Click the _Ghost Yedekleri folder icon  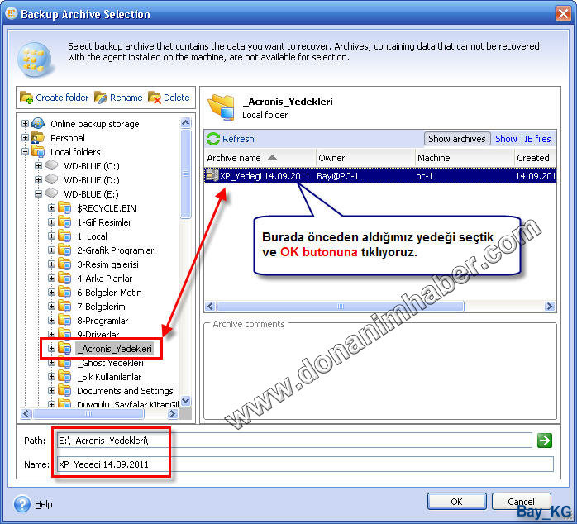(64, 363)
